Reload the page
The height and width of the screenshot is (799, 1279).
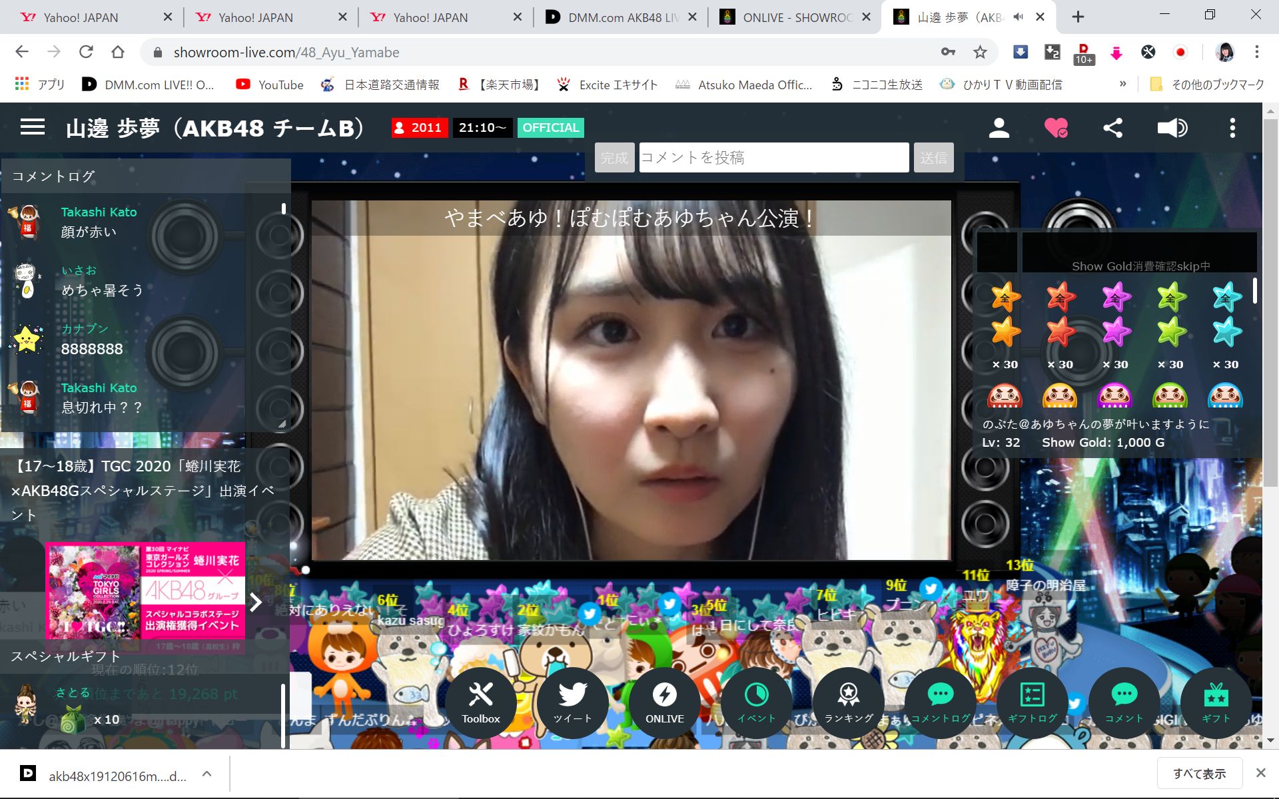point(86,52)
